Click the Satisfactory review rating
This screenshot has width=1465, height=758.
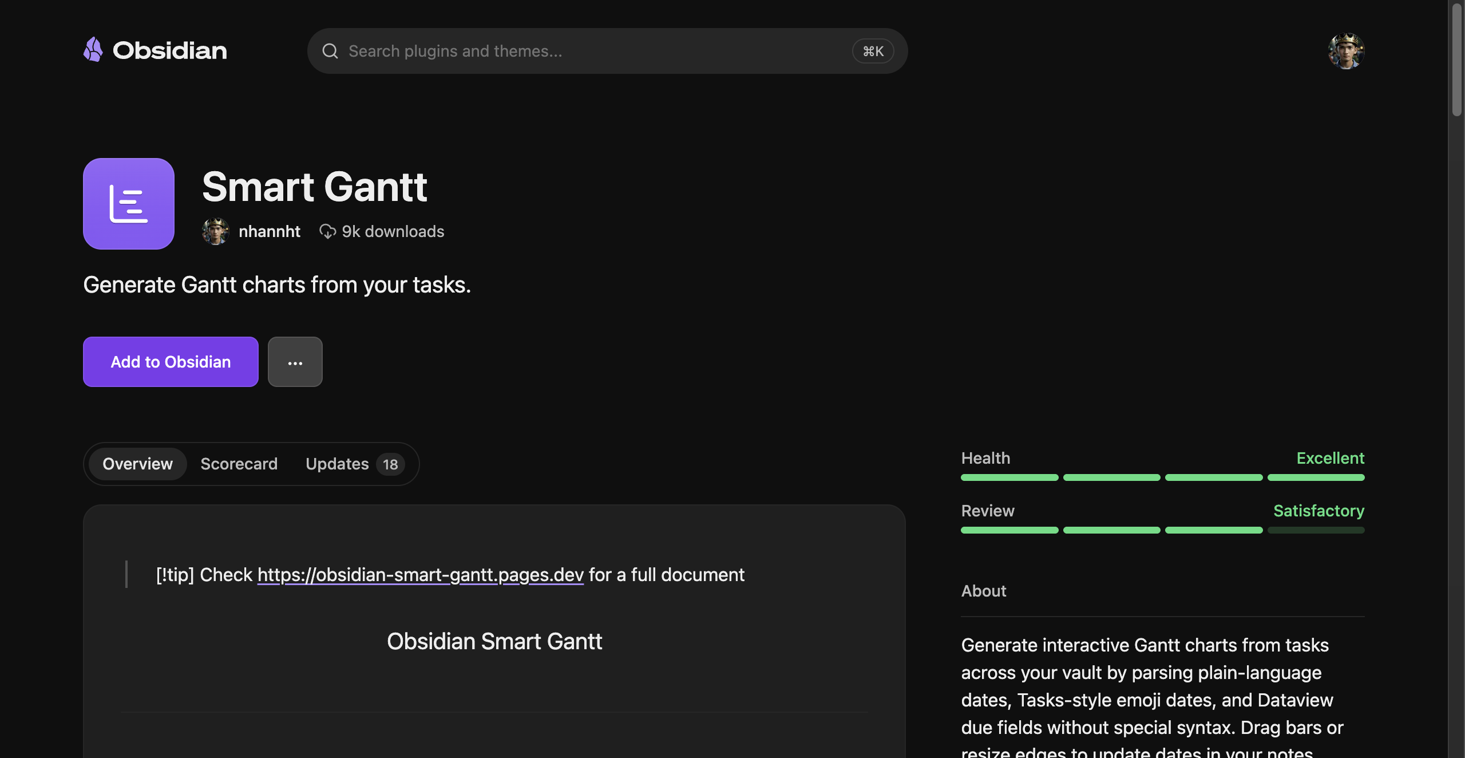coord(1318,511)
